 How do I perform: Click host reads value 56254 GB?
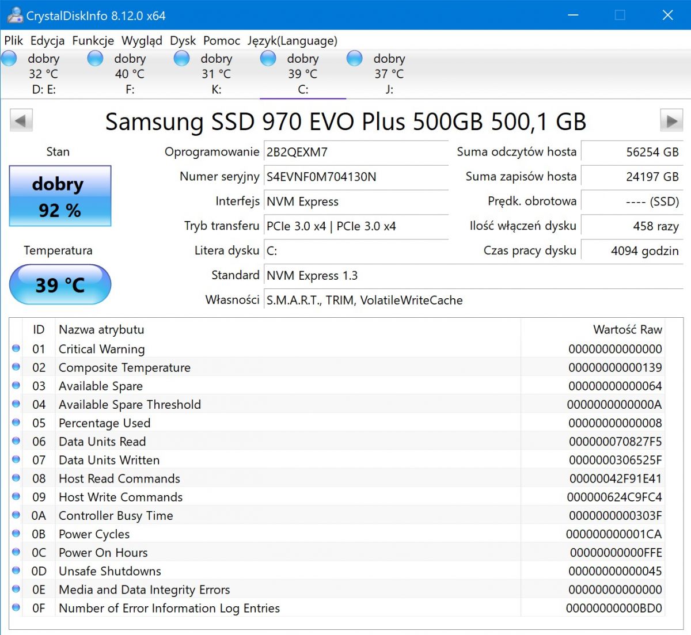(x=632, y=152)
